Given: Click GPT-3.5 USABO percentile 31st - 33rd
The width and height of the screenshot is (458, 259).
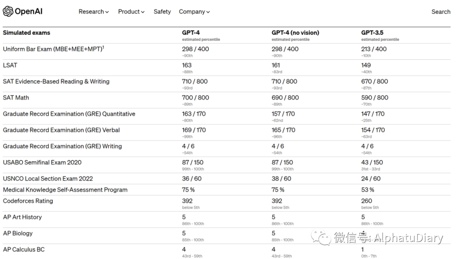Looking at the screenshot, I should click(370, 169).
